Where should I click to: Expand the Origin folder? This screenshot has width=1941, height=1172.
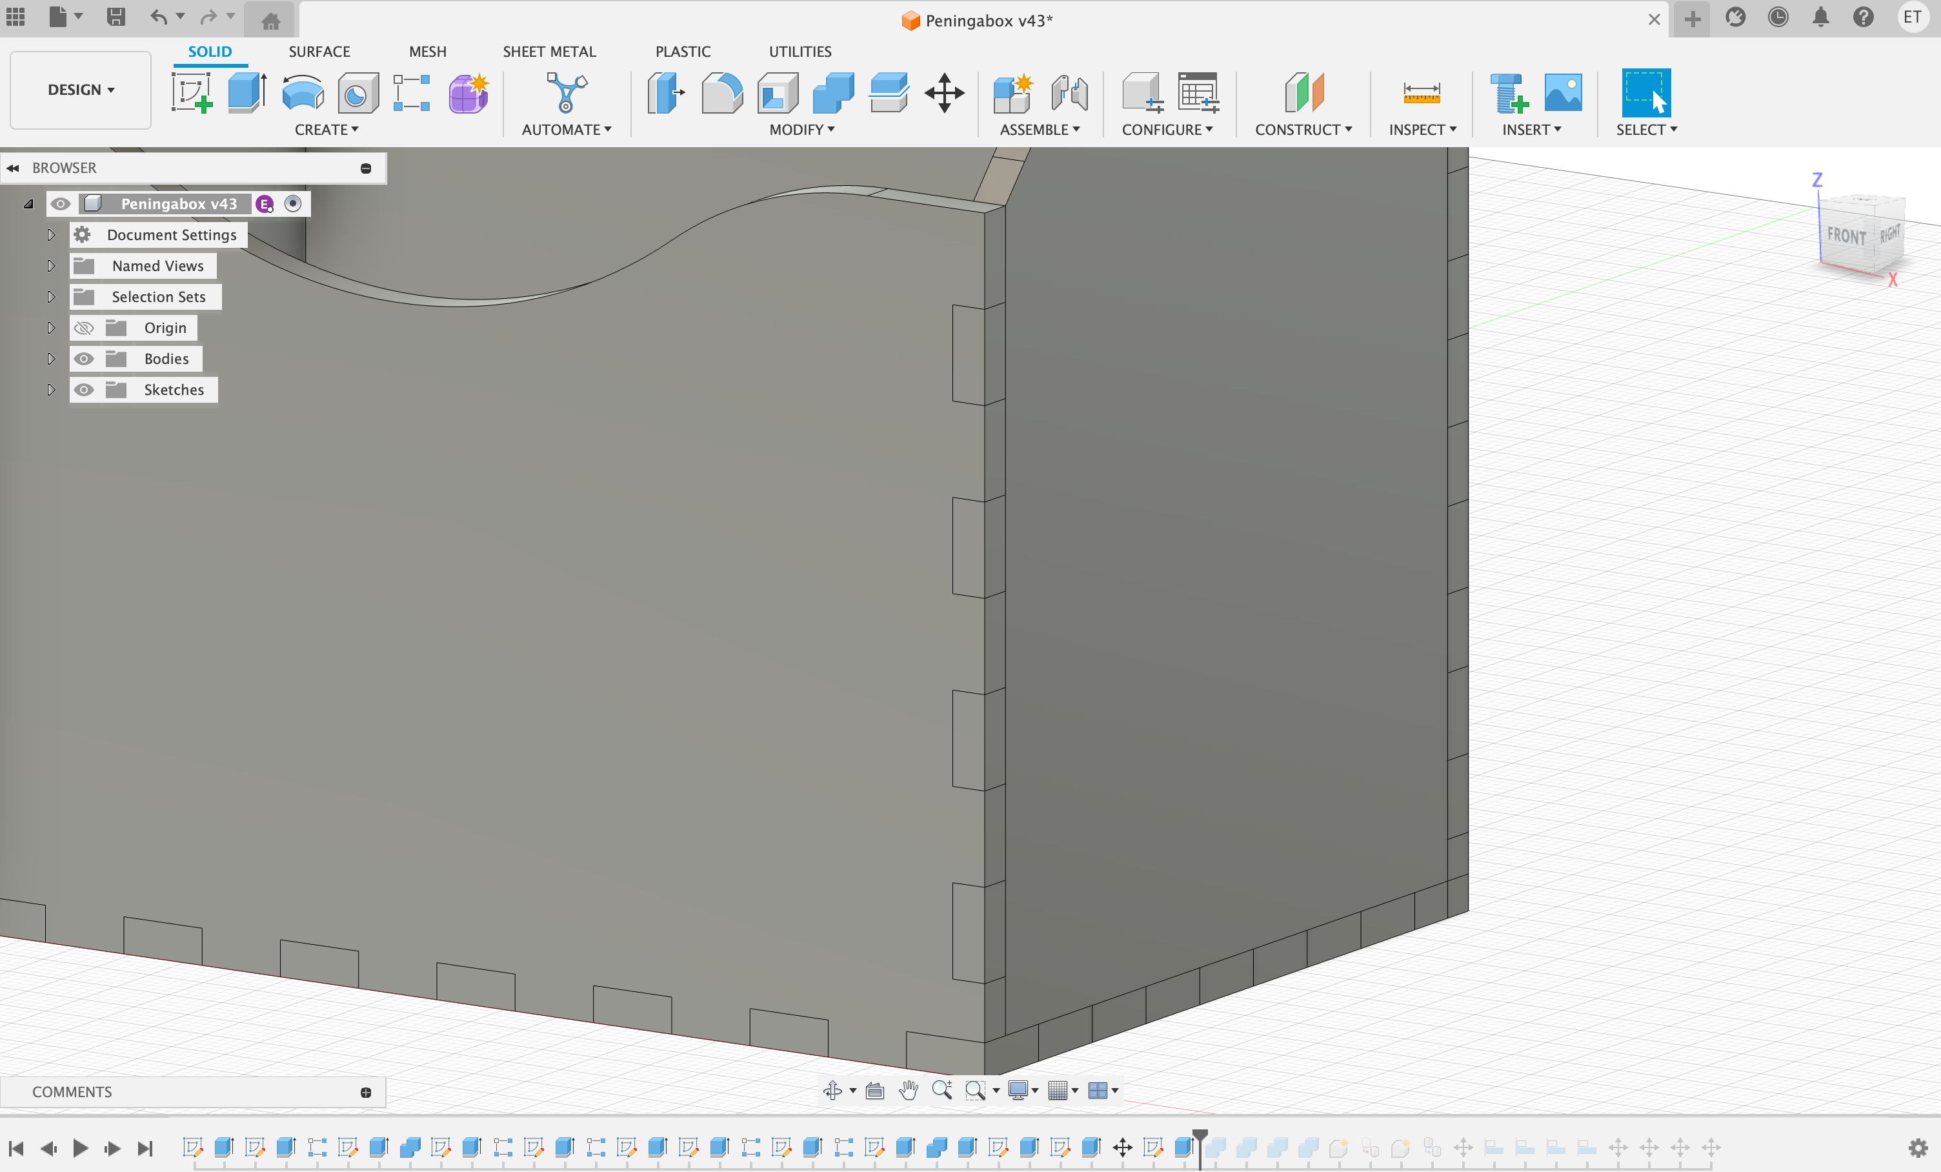(51, 328)
